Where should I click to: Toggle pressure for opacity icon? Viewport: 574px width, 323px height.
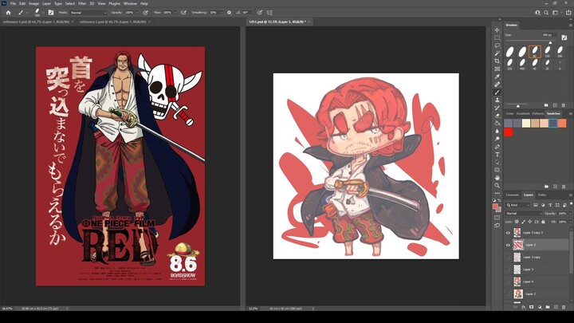(145, 13)
